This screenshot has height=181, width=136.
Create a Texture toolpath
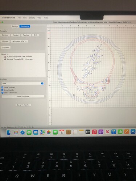pyautogui.click(x=26, y=35)
